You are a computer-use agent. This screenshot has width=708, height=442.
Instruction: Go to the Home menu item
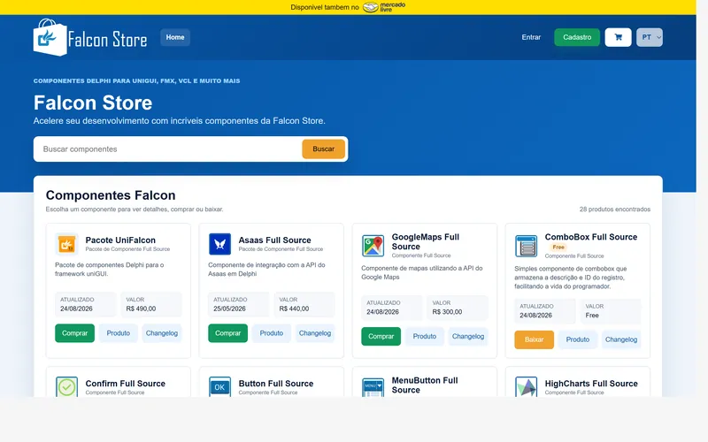tap(175, 37)
